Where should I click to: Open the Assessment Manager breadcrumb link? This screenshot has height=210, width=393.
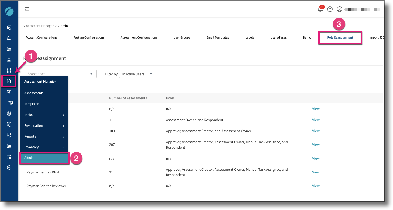click(x=38, y=26)
